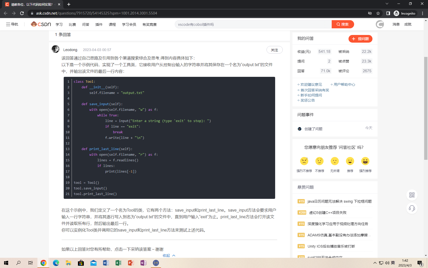Click the customer service headset icon

point(412,208)
